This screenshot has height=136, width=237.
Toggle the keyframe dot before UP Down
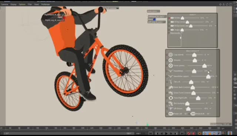coord(167,109)
